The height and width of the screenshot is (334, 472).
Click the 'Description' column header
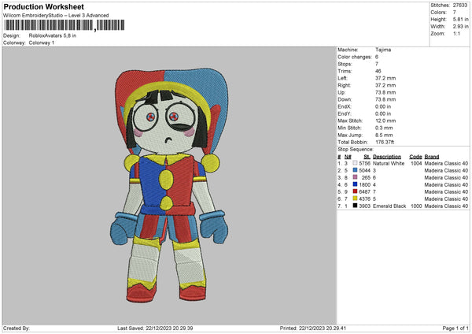click(387, 157)
